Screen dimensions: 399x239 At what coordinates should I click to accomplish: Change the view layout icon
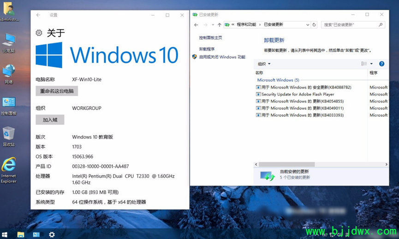click(x=364, y=63)
